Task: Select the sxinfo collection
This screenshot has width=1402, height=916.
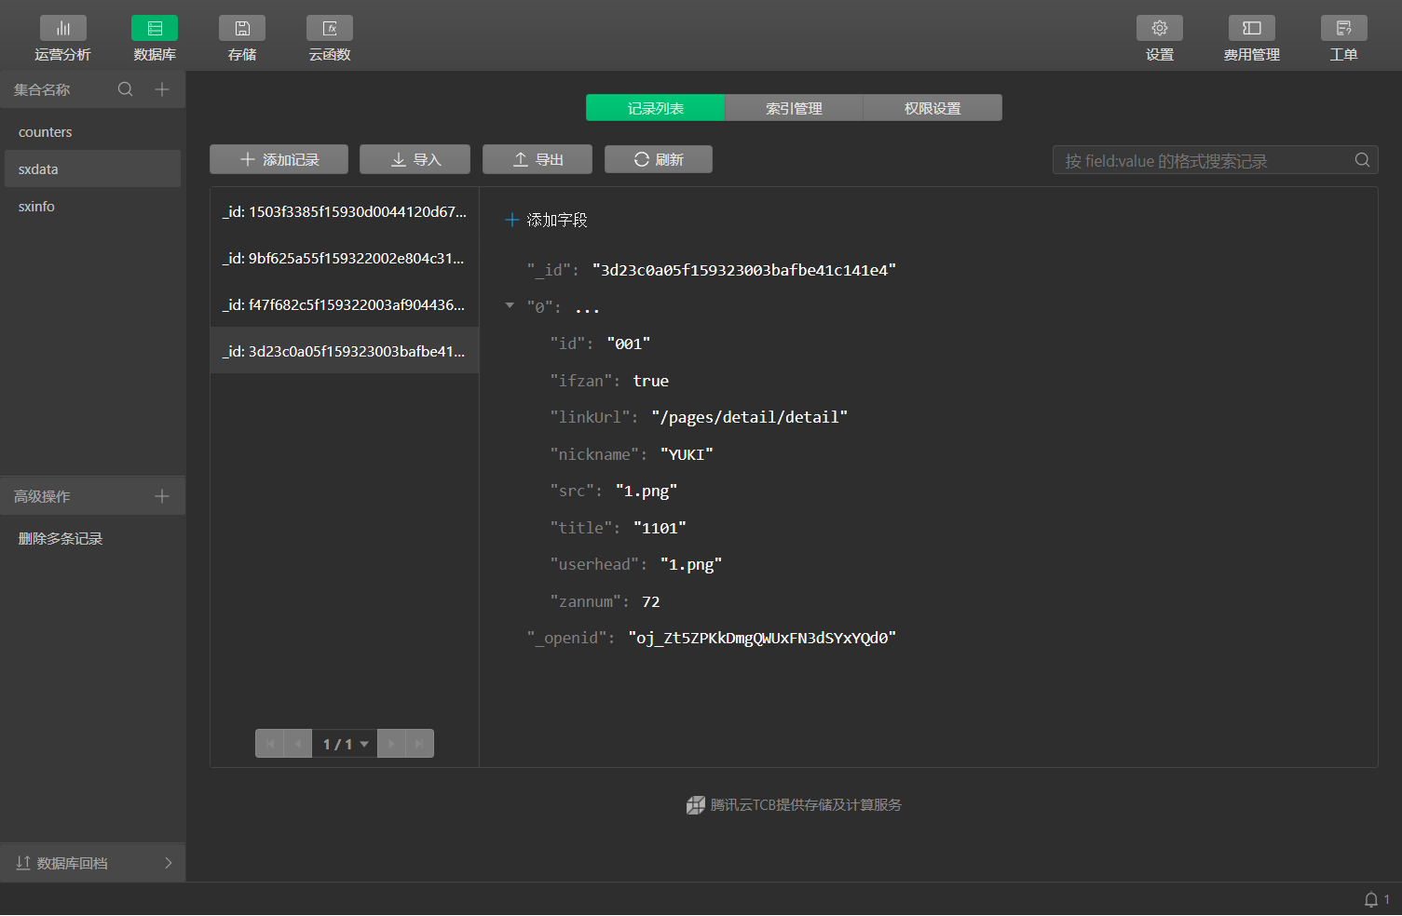Action: pyautogui.click(x=90, y=207)
